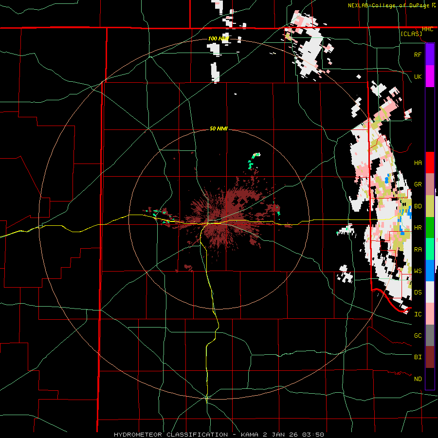The image size is (438, 438).
Task: Click the magenta UK legend color swatch
Action: tap(430, 76)
